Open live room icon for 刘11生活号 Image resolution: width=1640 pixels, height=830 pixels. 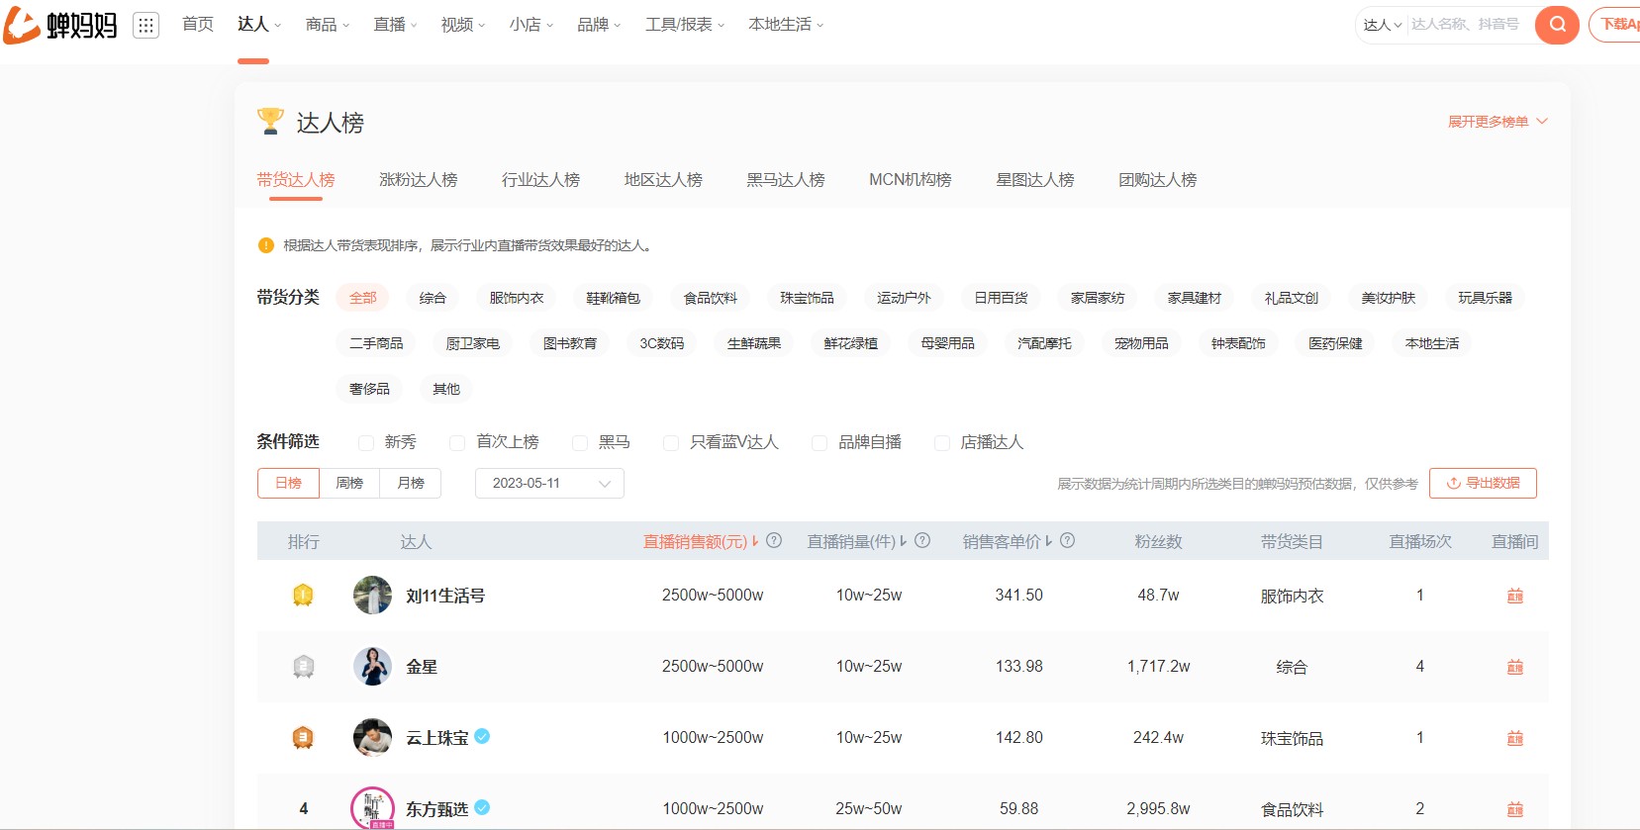click(1514, 596)
